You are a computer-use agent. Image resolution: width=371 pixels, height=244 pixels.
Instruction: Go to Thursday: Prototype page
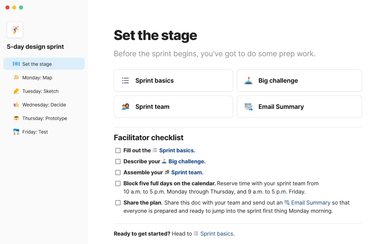(45, 118)
